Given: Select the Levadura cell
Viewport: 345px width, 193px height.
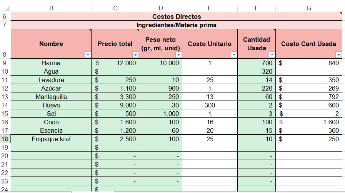Looking at the screenshot, I should point(51,80).
